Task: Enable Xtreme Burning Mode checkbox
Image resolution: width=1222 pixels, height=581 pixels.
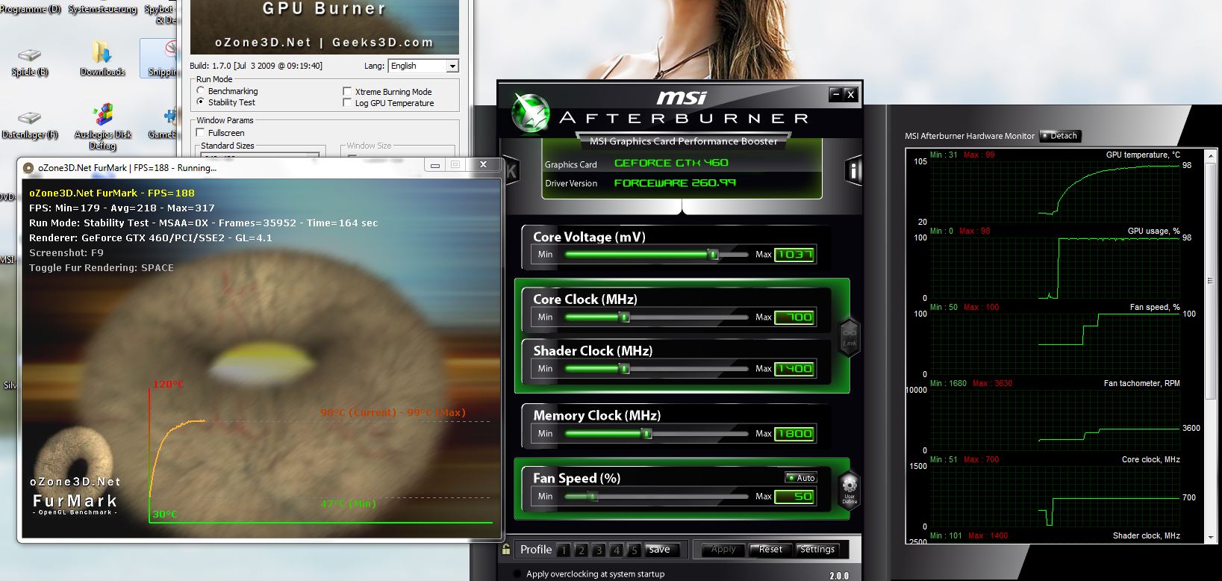Action: tap(347, 91)
